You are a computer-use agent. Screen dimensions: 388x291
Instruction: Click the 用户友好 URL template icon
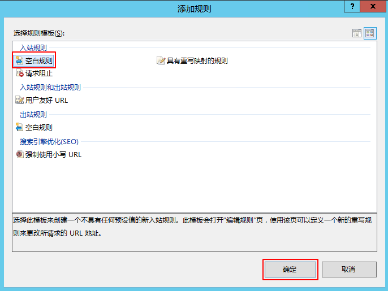[x=20, y=101]
